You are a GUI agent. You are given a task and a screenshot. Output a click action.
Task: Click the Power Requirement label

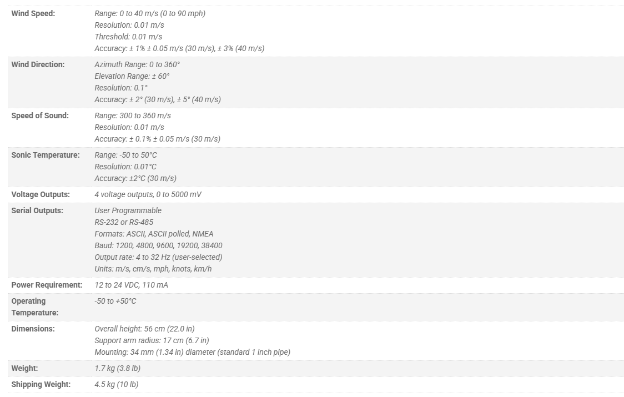tap(47, 285)
